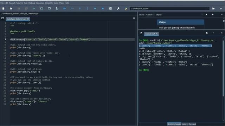
Task: Switch to the History bottom tab
Action: click(185, 124)
